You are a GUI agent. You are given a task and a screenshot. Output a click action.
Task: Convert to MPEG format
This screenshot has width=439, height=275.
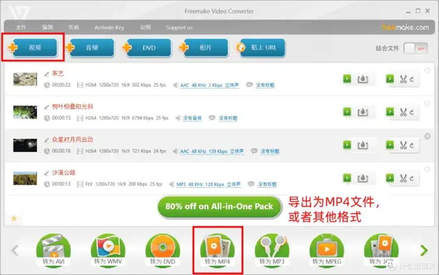click(327, 250)
